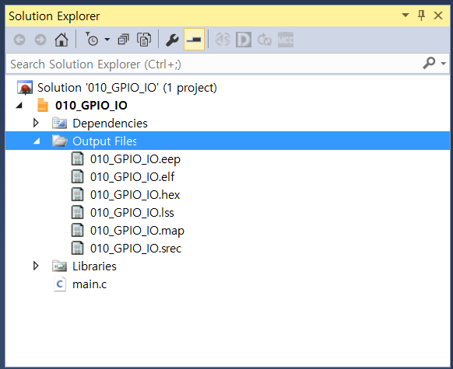Open the panel Window Position dropdown
The width and height of the screenshot is (453, 369).
tap(406, 15)
